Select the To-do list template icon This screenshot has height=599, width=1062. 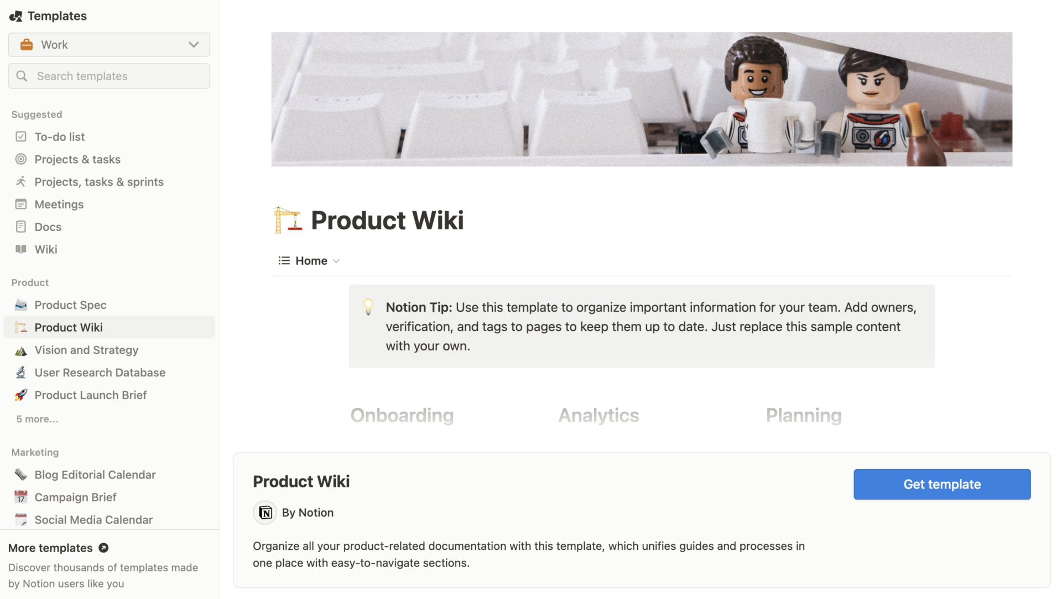[x=20, y=136]
